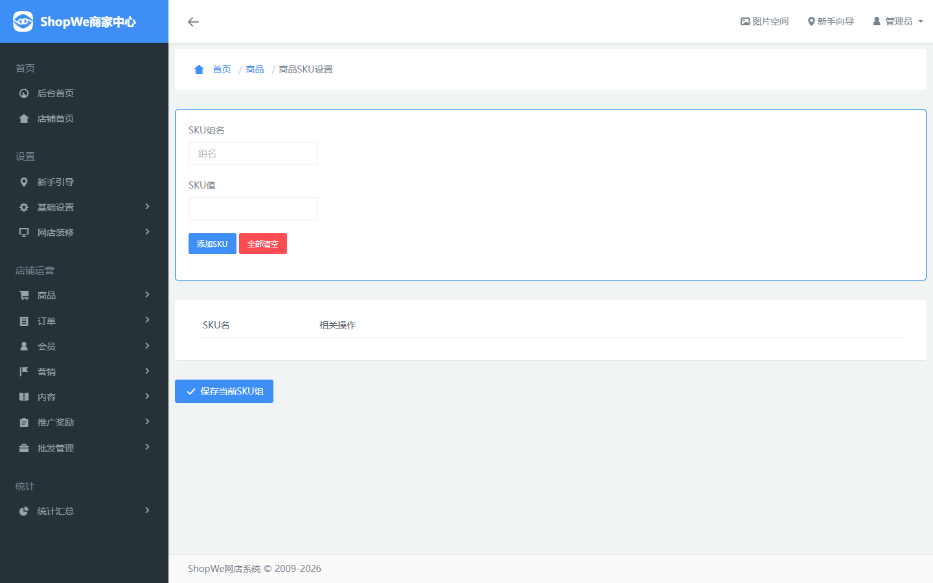933x583 pixels.
Task: Click 统计汇总 pie chart icon
Action: (x=24, y=511)
